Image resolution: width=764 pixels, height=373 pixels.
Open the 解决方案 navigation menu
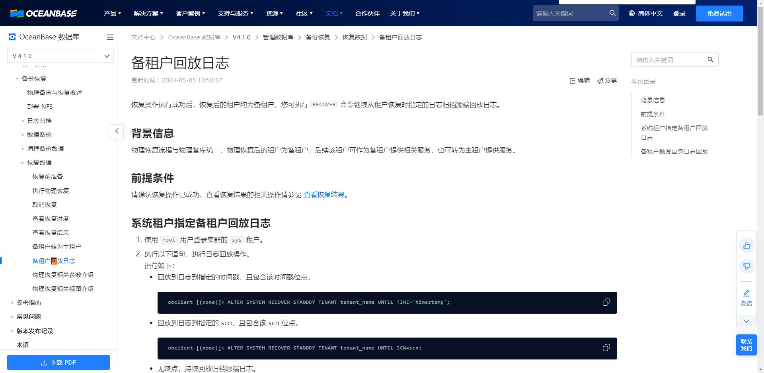point(148,14)
